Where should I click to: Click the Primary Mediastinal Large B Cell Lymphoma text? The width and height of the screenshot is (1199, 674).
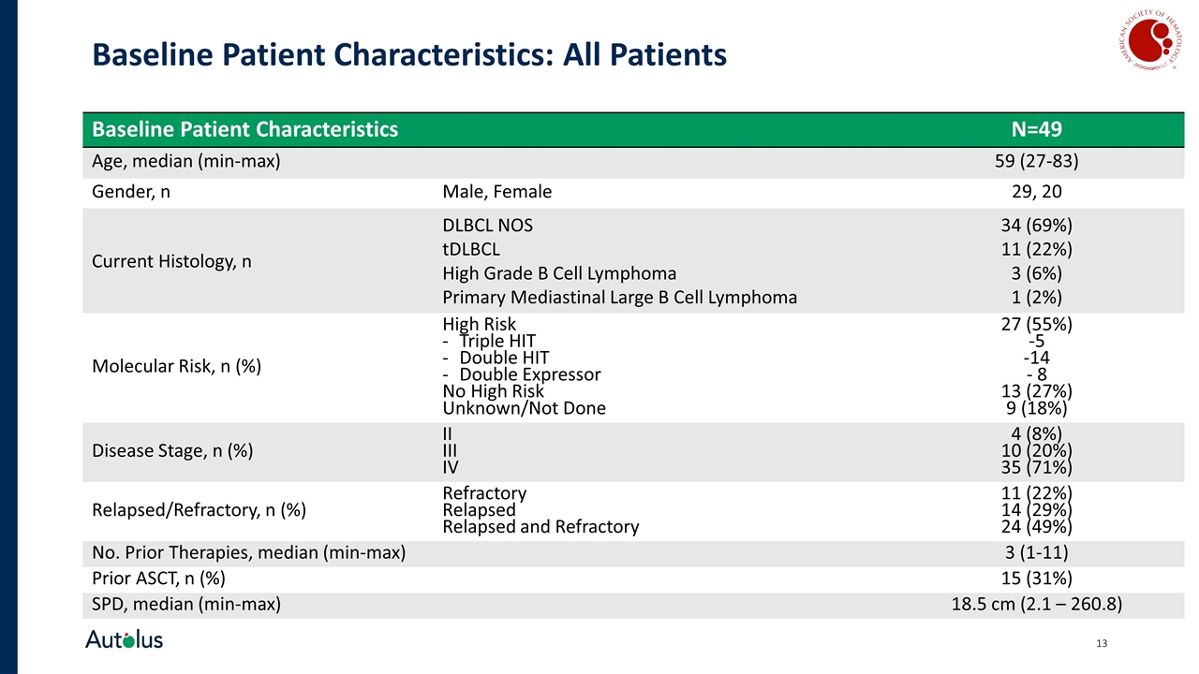tap(619, 298)
